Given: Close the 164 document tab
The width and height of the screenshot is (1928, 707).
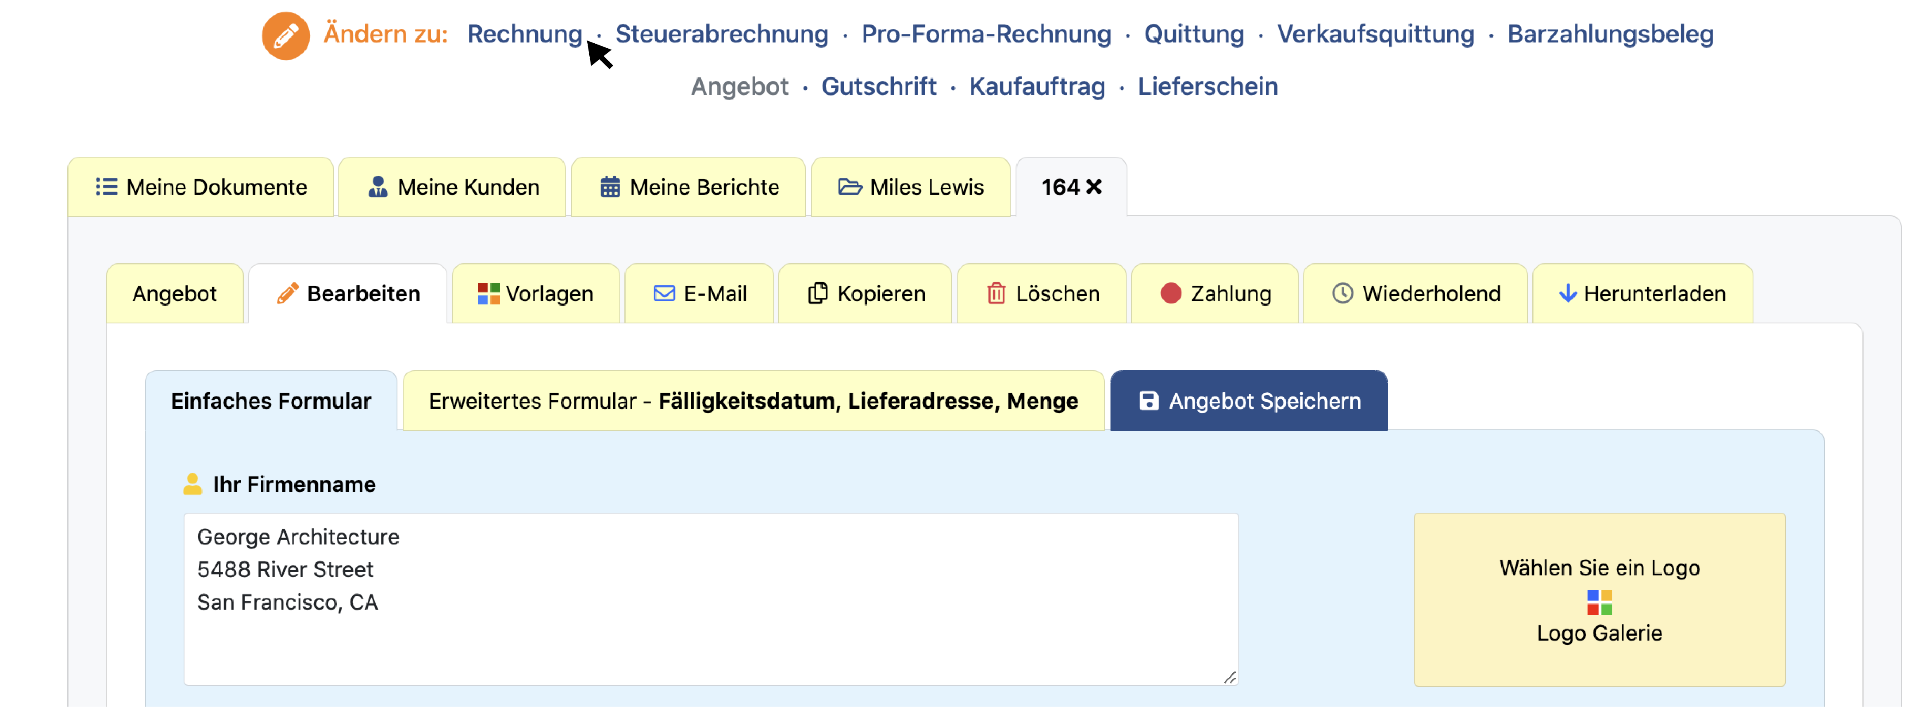Looking at the screenshot, I should point(1094,187).
